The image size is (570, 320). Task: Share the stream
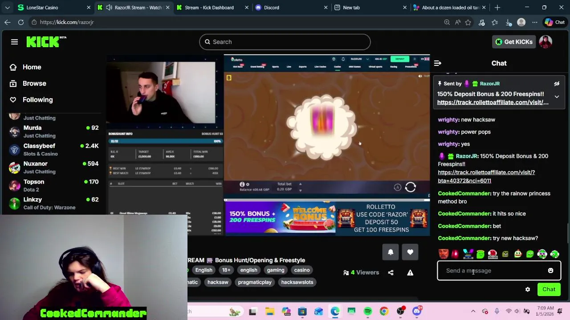(x=391, y=272)
